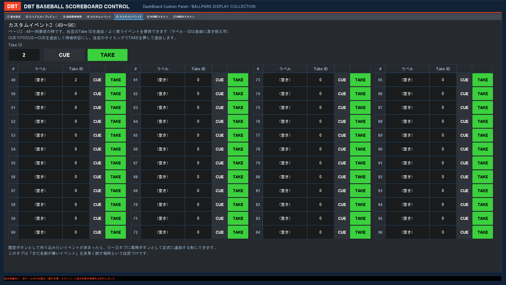The width and height of the screenshot is (506, 285).
Task: Click TAKE for row 81
Action: pyautogui.click(x=360, y=190)
